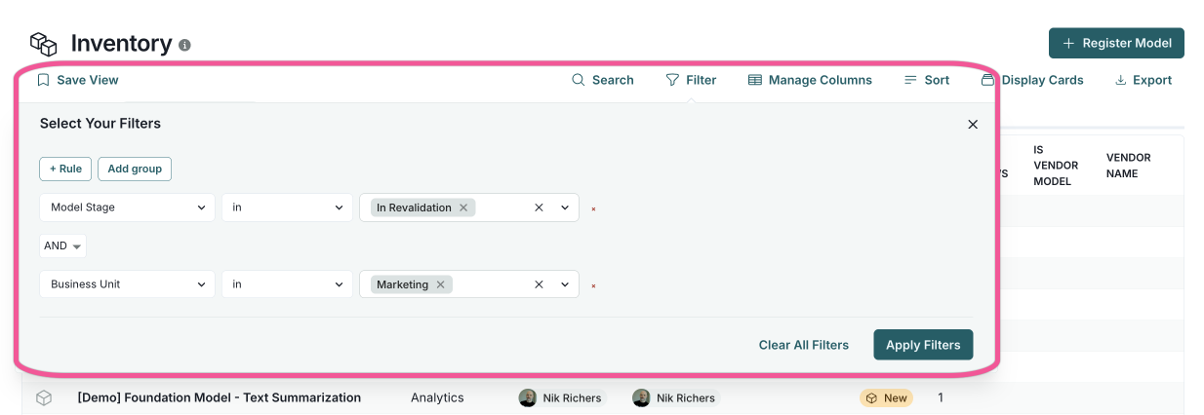
Task: Click the Register Model button
Action: coord(1116,43)
